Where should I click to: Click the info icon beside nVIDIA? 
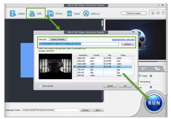[x=151, y=76]
